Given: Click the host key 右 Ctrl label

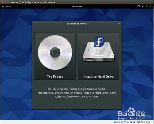Looking at the screenshot, I should [147, 122].
